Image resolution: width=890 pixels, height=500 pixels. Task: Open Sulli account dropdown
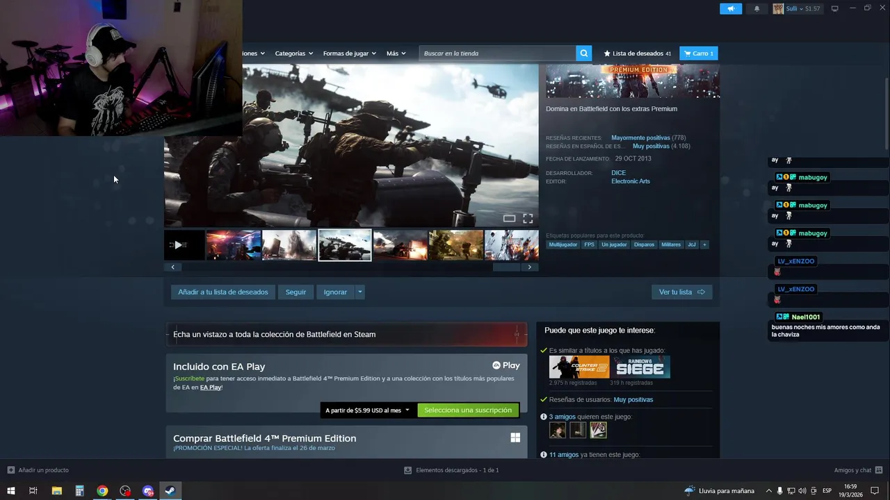tap(798, 8)
